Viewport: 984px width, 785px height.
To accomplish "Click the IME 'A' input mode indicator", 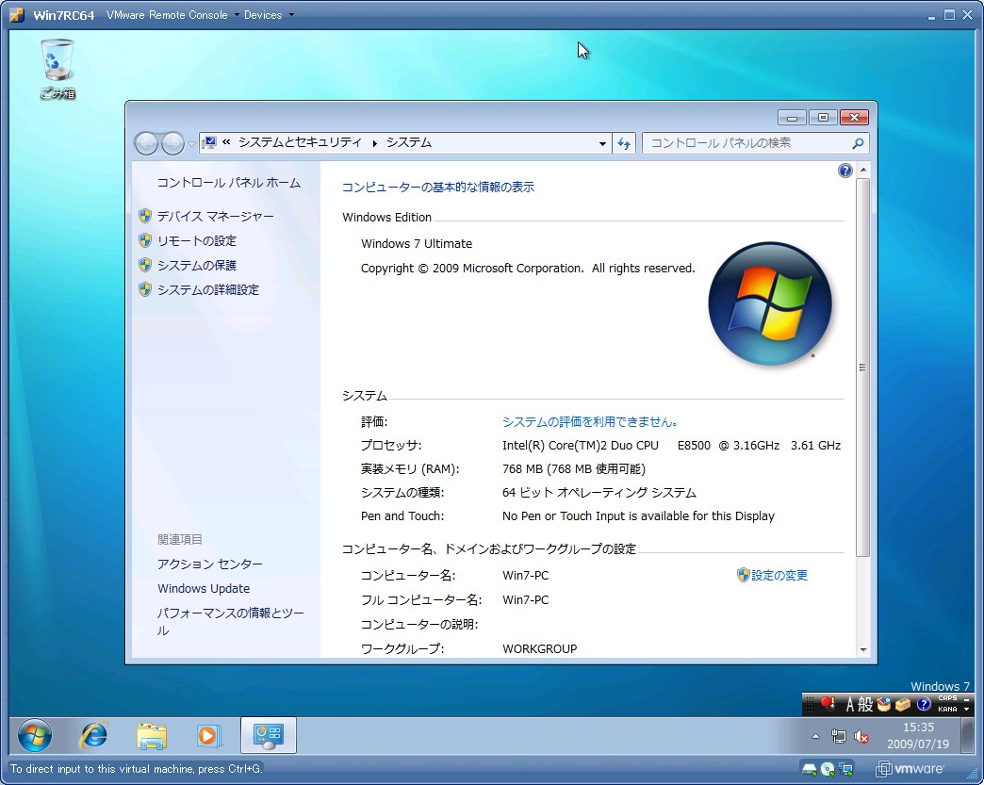I will pos(850,705).
